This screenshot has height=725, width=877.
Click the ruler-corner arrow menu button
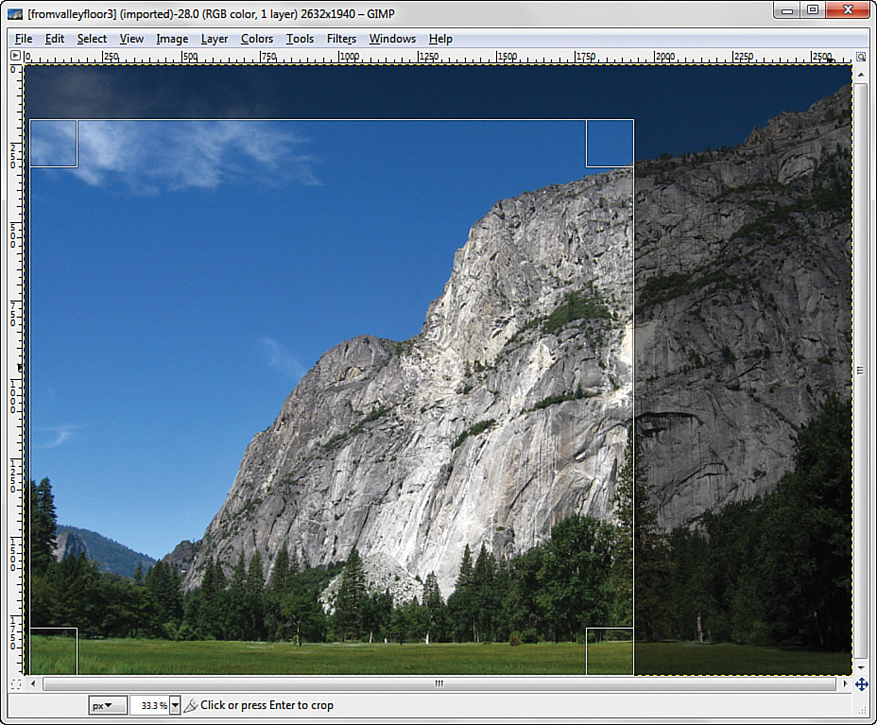pos(14,55)
